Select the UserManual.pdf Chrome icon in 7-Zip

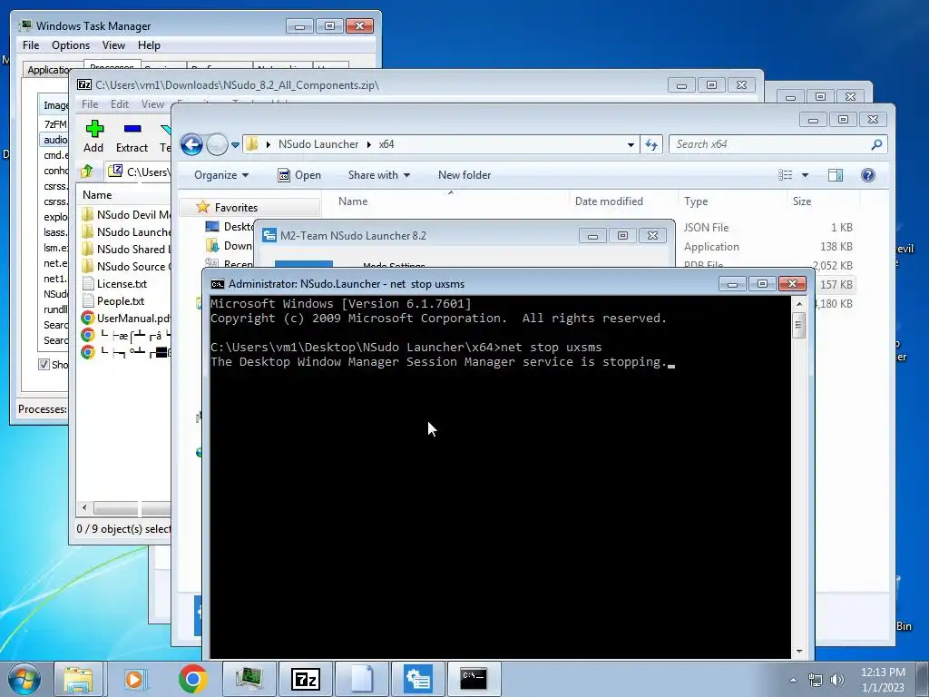[88, 319]
